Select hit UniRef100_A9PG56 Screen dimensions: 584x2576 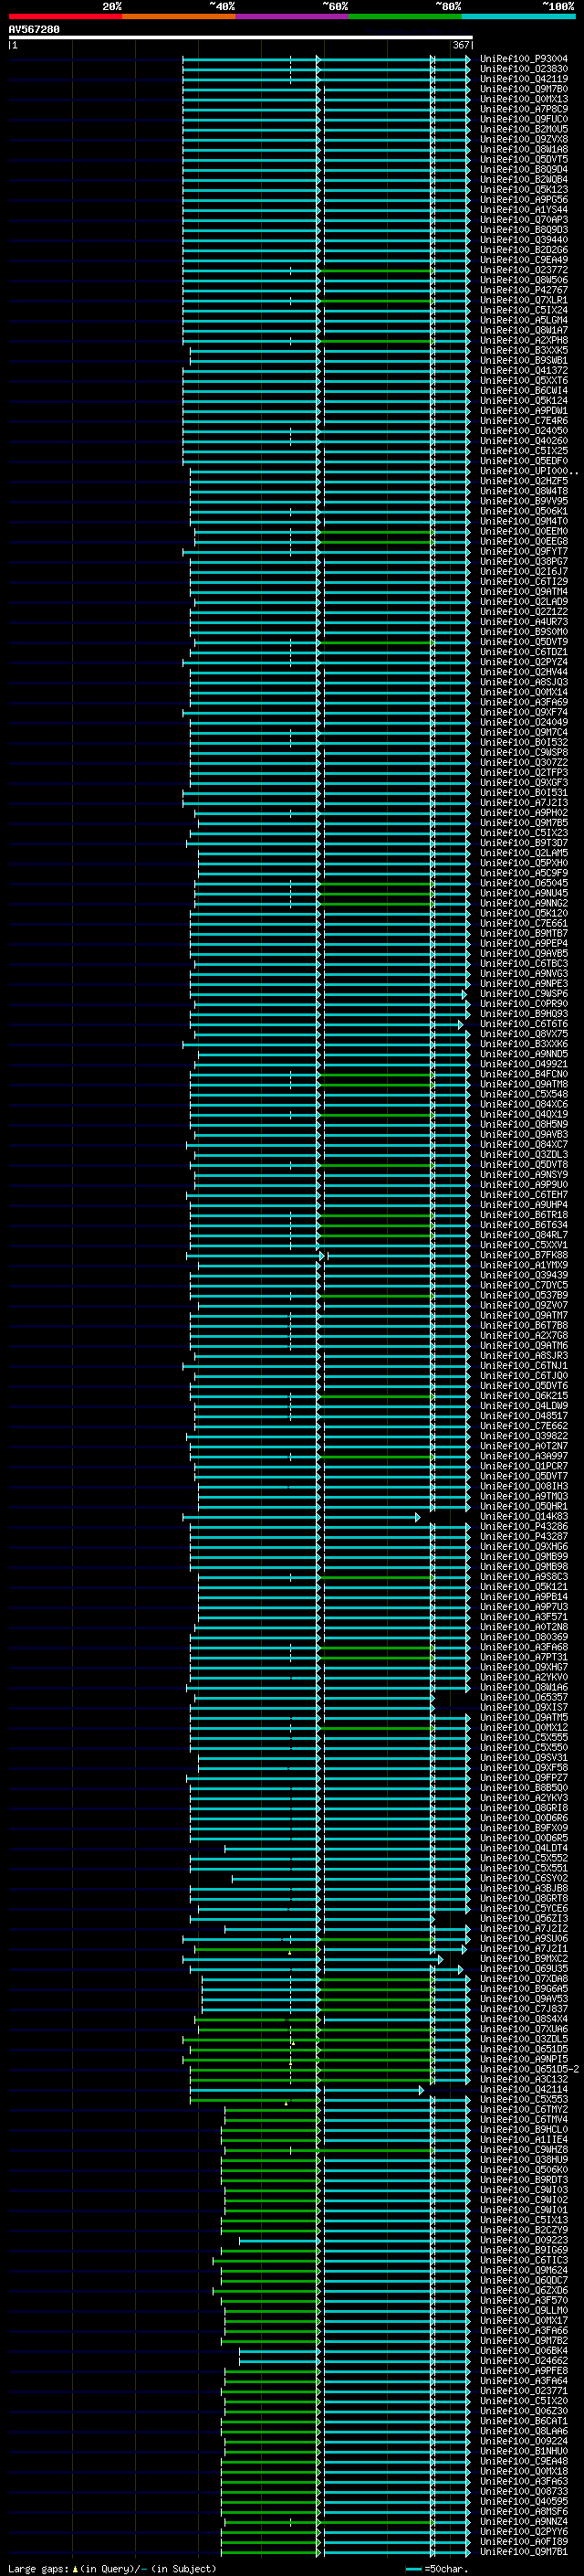point(524,200)
